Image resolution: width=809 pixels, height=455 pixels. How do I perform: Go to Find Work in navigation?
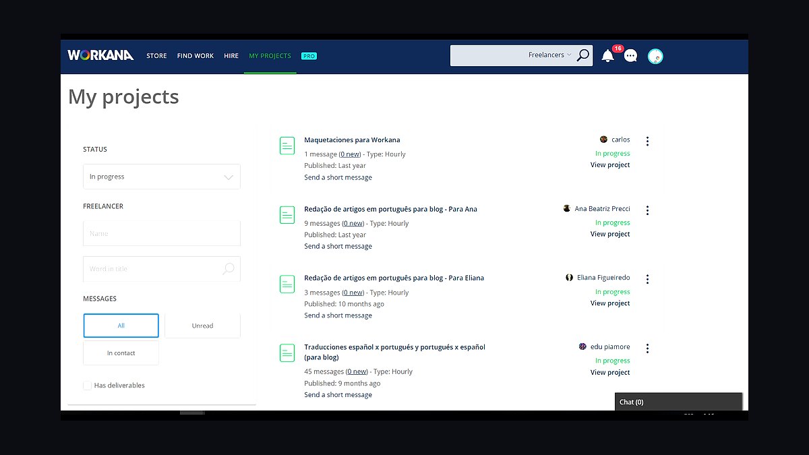tap(196, 56)
